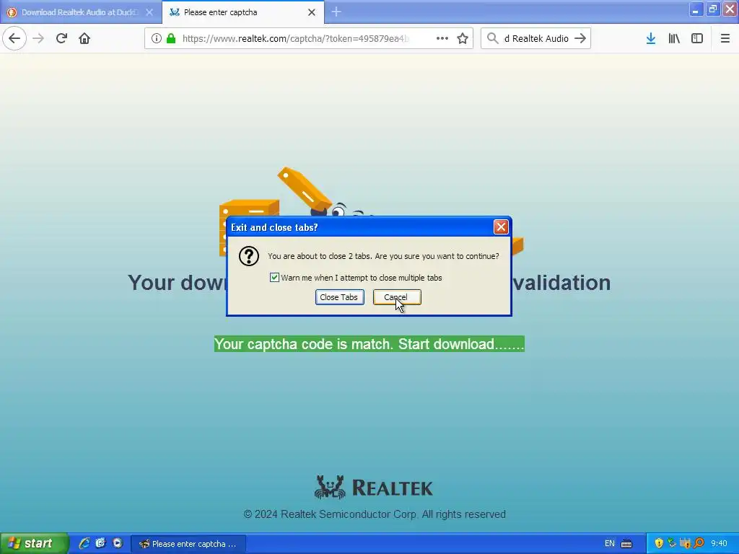The width and height of the screenshot is (739, 554).
Task: Click the forward navigation arrow
Action: [39, 38]
